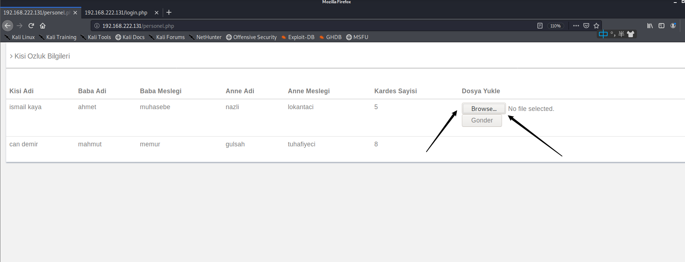Save page to Pocket icon
This screenshot has height=262, width=685.
click(x=586, y=26)
